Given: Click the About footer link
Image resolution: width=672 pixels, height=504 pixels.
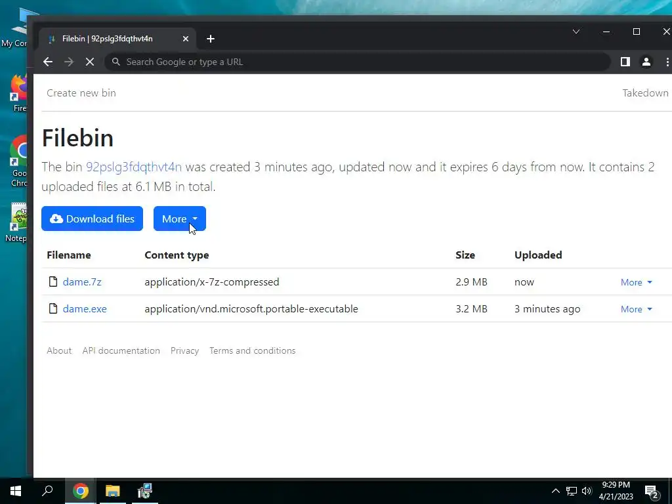Looking at the screenshot, I should [x=59, y=350].
